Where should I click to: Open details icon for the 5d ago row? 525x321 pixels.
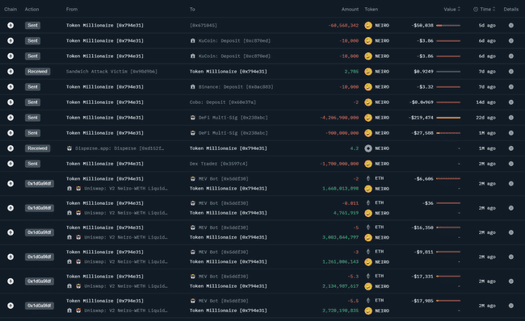(510, 26)
